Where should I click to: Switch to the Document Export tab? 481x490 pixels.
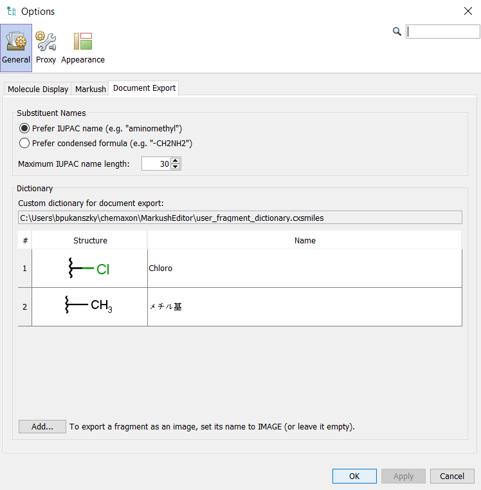[144, 88]
